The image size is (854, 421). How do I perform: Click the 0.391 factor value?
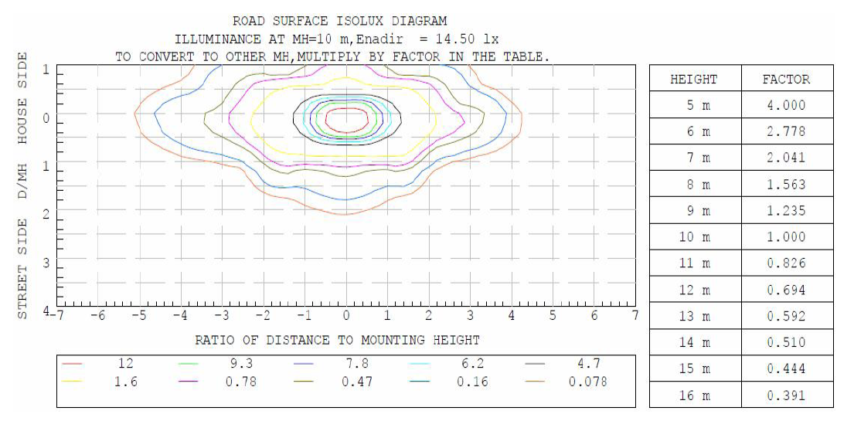pos(786,396)
